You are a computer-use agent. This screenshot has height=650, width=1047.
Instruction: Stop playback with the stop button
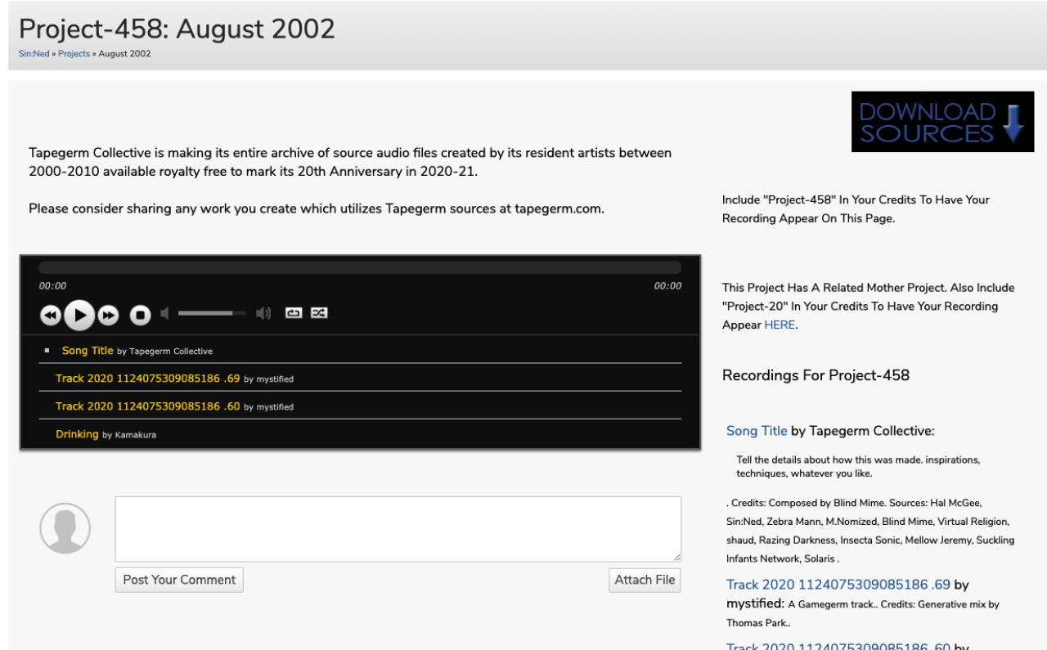coord(140,315)
